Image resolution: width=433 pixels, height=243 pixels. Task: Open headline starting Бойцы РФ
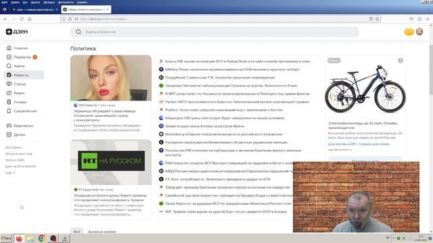pyautogui.click(x=237, y=61)
